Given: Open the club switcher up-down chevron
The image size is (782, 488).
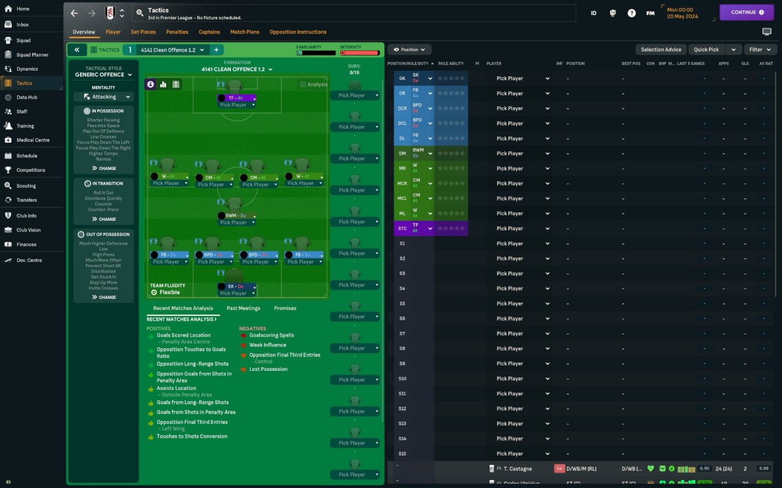Looking at the screenshot, I should tap(122, 13).
